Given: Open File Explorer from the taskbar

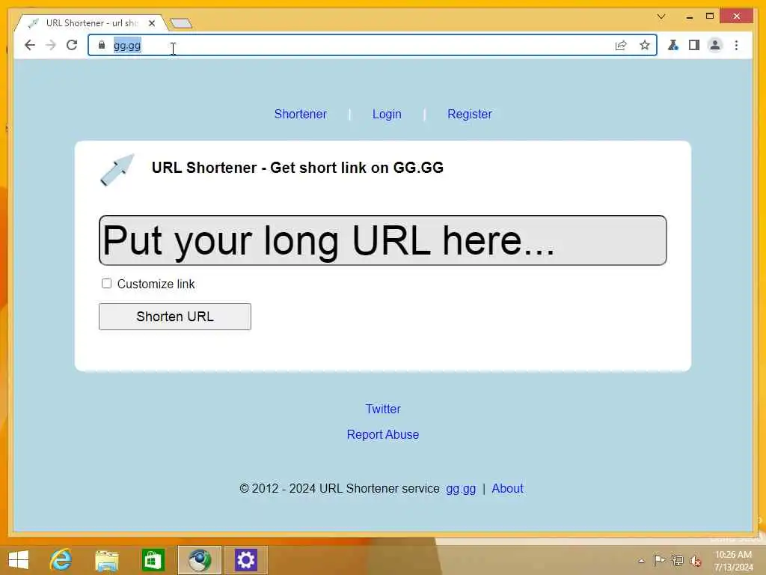Looking at the screenshot, I should (106, 560).
